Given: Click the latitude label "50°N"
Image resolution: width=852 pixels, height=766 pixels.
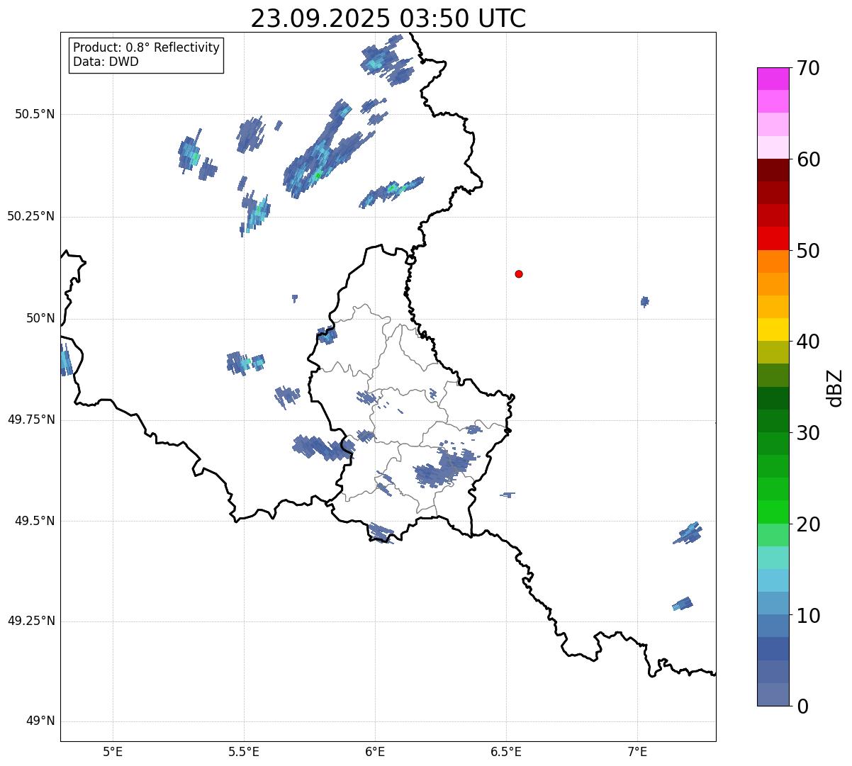Looking at the screenshot, I should tap(40, 318).
